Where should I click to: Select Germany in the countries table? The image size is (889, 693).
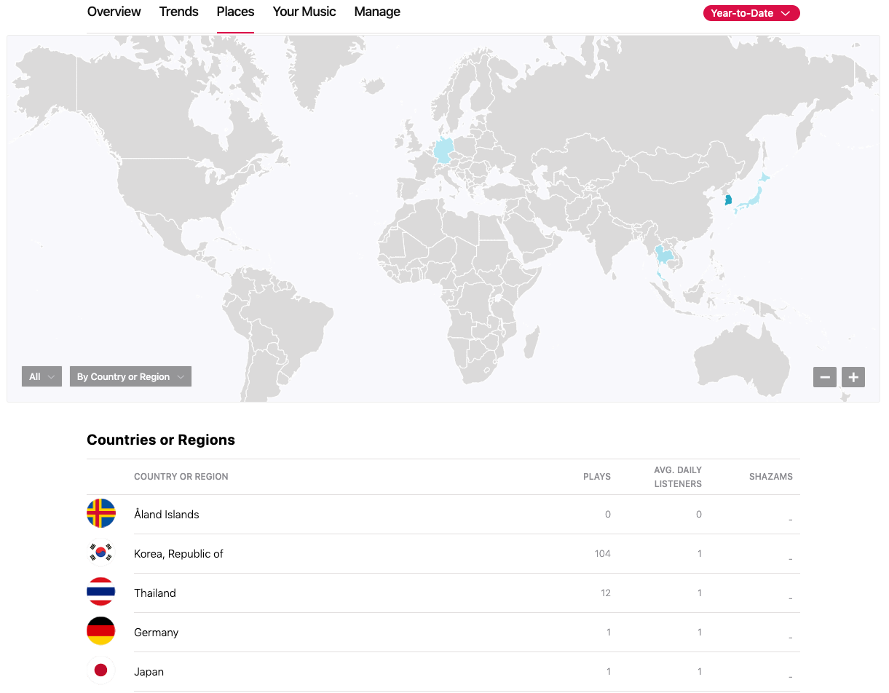(156, 632)
